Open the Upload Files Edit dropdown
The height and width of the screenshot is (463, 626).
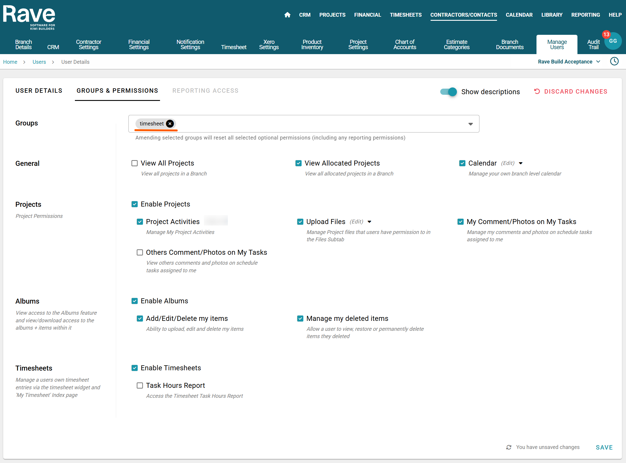[369, 222]
